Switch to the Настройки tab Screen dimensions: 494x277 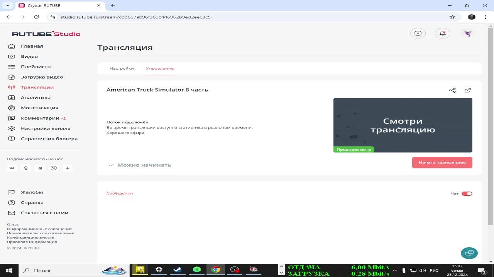tap(122, 68)
